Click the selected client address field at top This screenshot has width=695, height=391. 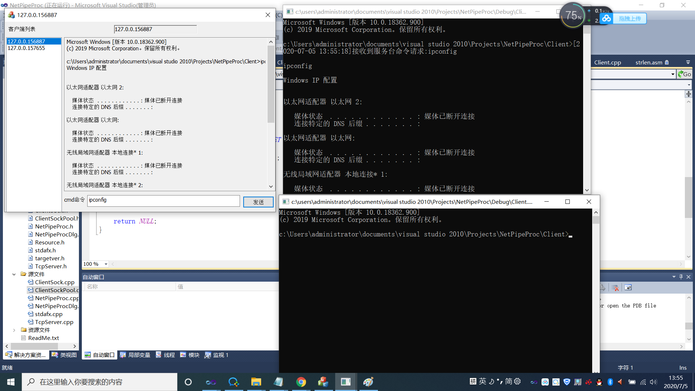click(155, 29)
